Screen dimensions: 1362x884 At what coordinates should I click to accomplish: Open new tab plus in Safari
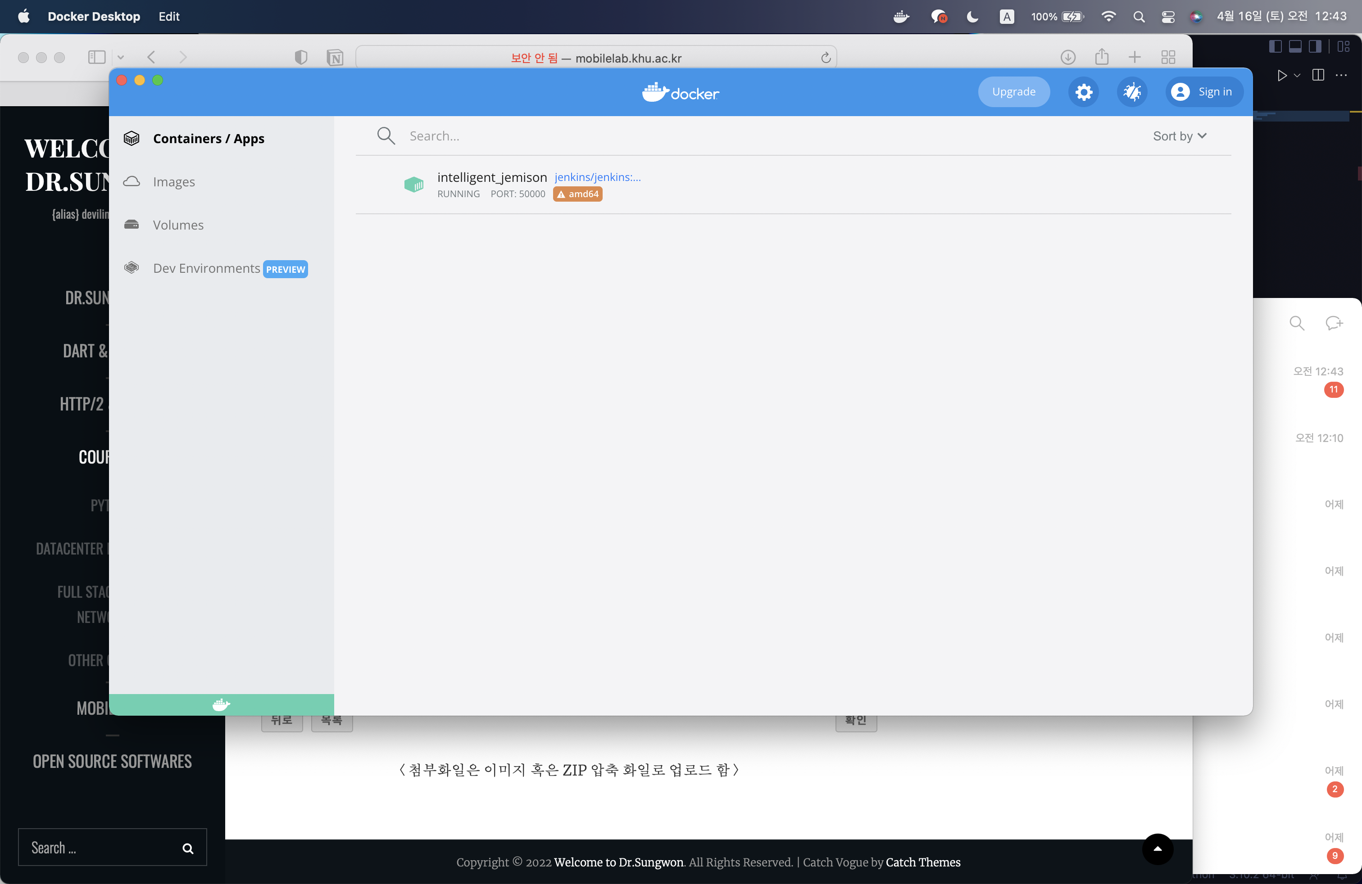click(1134, 57)
